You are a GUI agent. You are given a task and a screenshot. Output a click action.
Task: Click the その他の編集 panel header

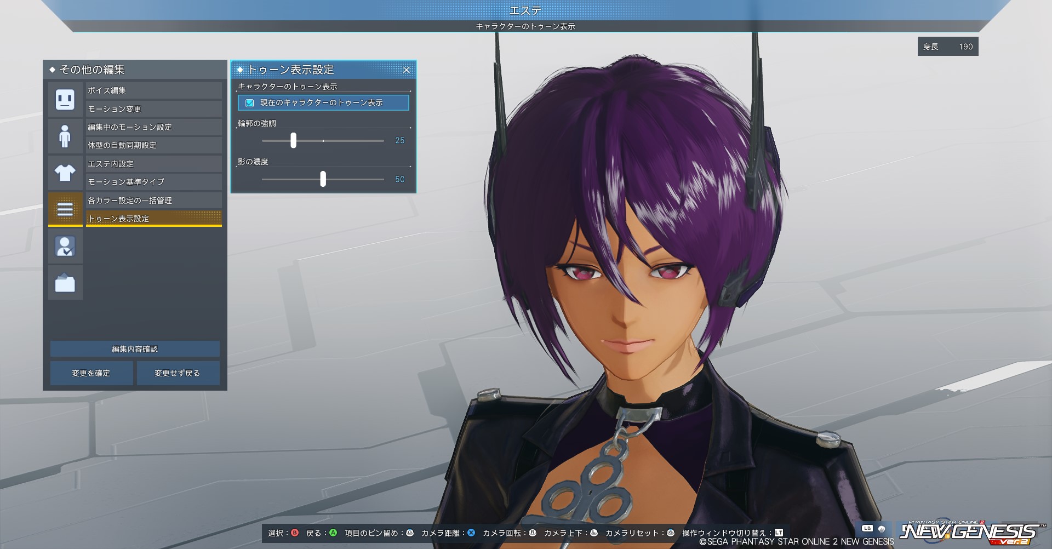point(135,70)
